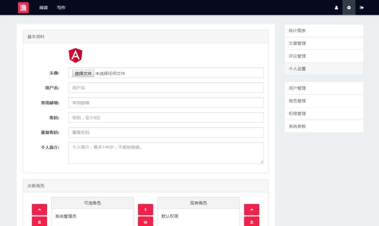Image resolution: width=379 pixels, height=226 pixels.
Task: Open 角色管理 in the sidebar
Action: click(324, 101)
